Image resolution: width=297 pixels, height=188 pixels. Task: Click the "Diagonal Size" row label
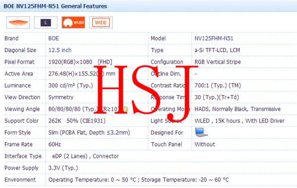coord(20,50)
